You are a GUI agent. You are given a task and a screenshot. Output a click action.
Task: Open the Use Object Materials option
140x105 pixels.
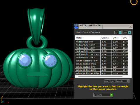117,81
